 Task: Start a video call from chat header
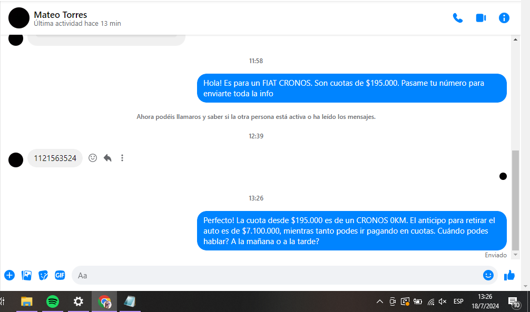[480, 18]
